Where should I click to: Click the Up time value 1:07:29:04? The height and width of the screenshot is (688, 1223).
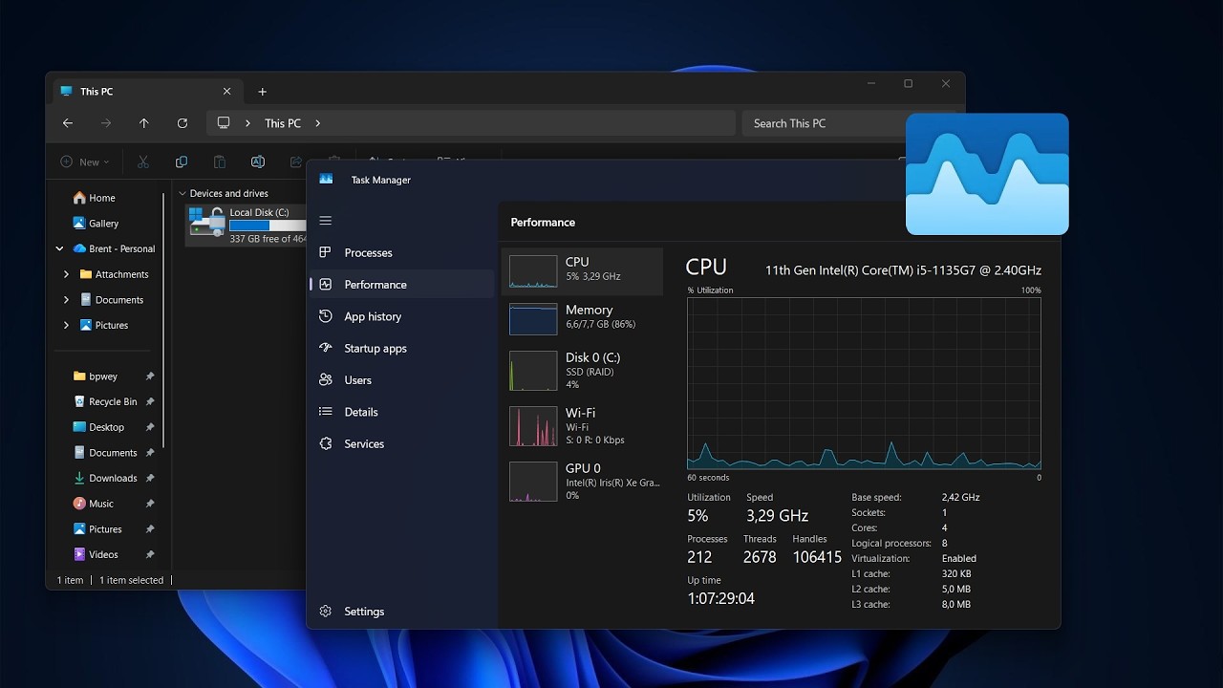point(720,599)
